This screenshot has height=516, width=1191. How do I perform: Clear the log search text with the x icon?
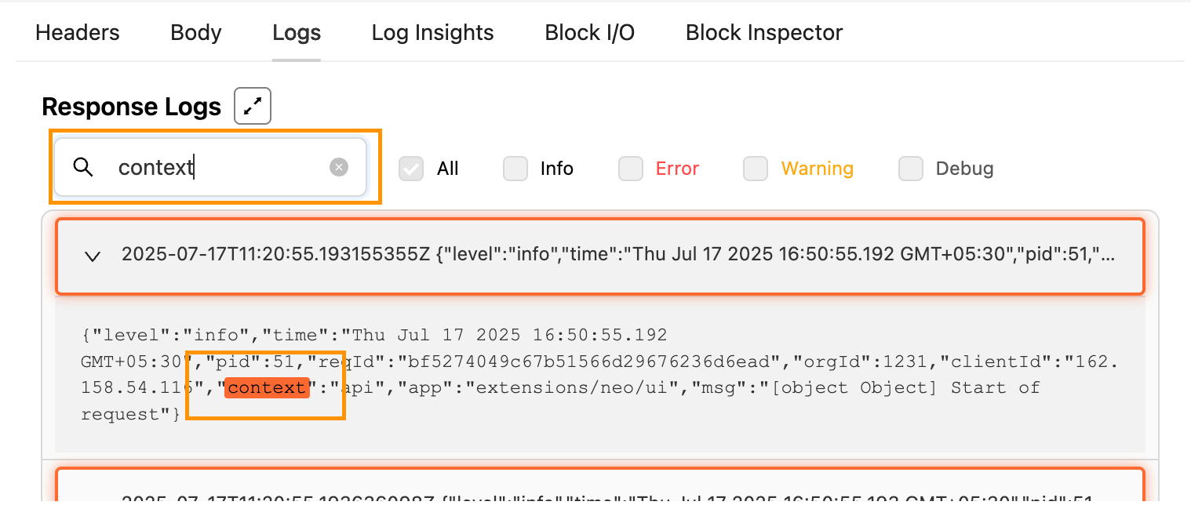pyautogui.click(x=338, y=167)
